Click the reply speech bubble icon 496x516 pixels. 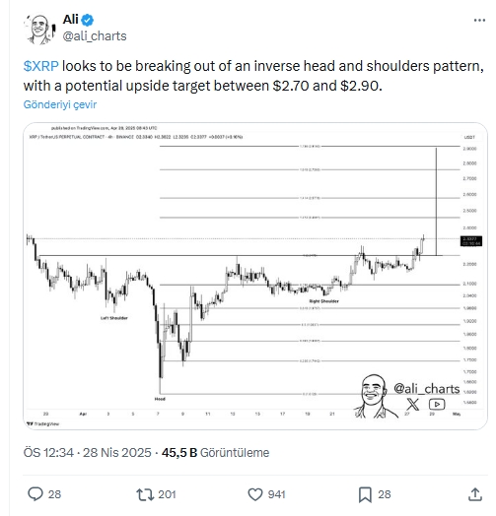coord(35,494)
